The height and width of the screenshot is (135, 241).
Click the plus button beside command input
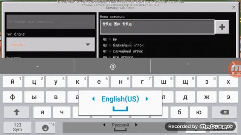click(x=222, y=27)
